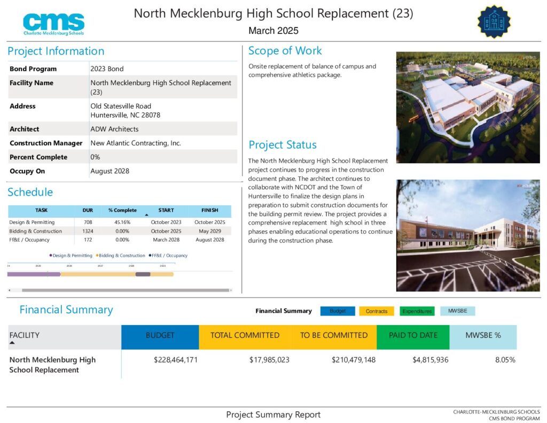Click the large Financial Summary heading

(66, 310)
